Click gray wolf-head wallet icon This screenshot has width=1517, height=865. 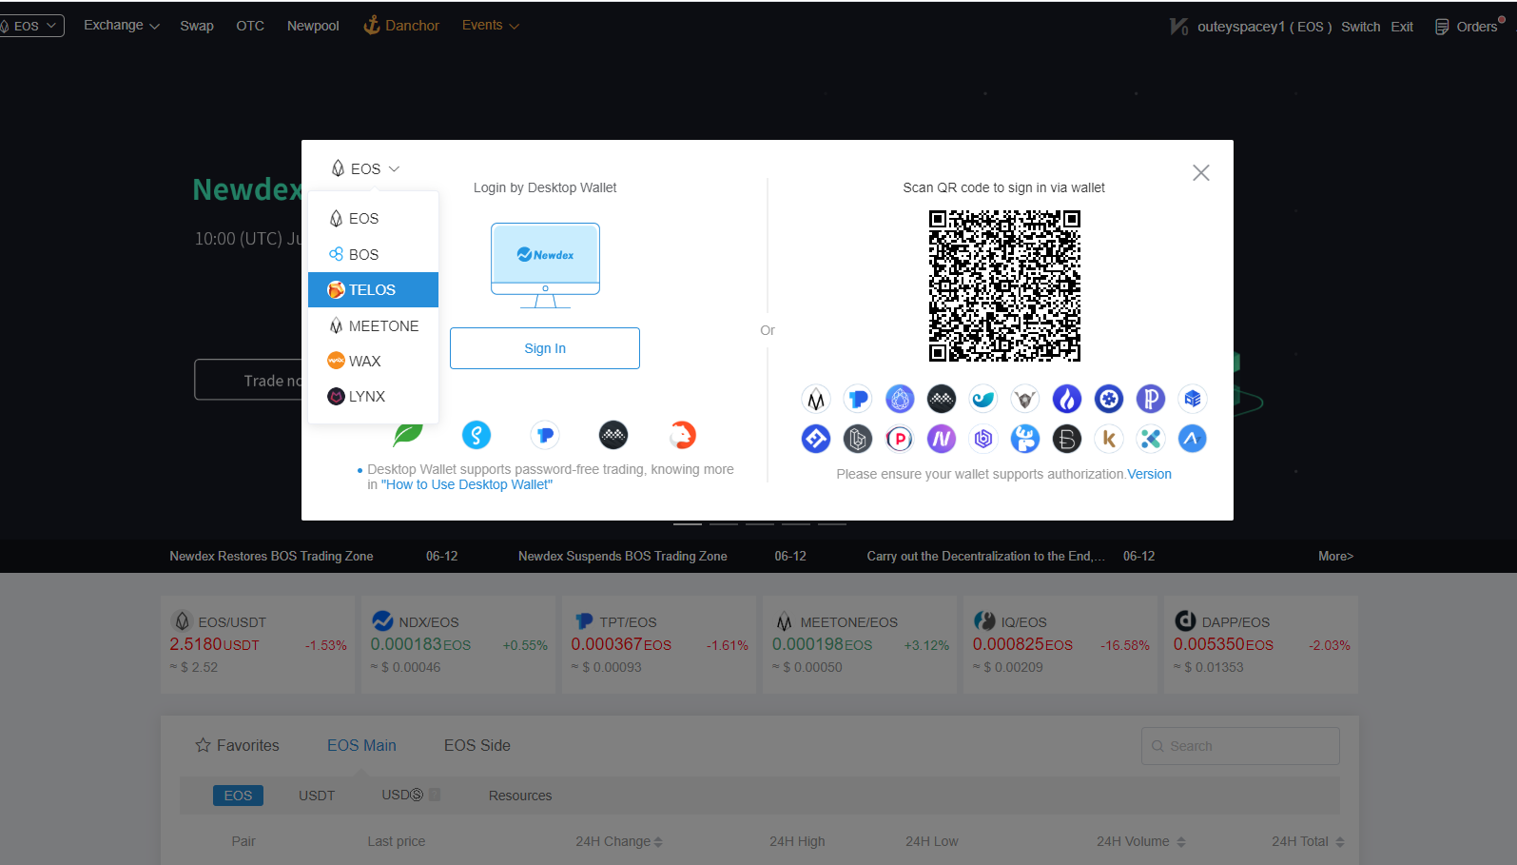tap(1025, 399)
